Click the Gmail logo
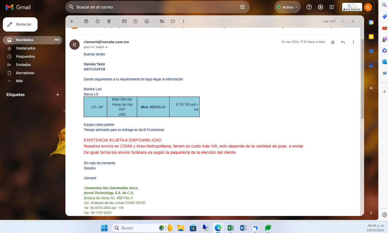The height and width of the screenshot is (233, 388). click(18, 7)
